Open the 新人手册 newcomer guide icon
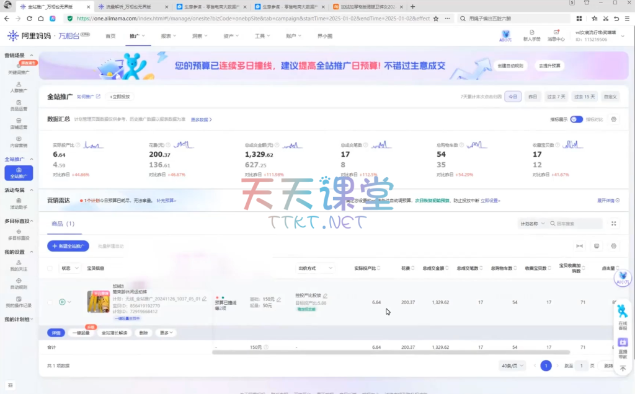Viewport: 635px width, 394px height. pyautogui.click(x=531, y=35)
